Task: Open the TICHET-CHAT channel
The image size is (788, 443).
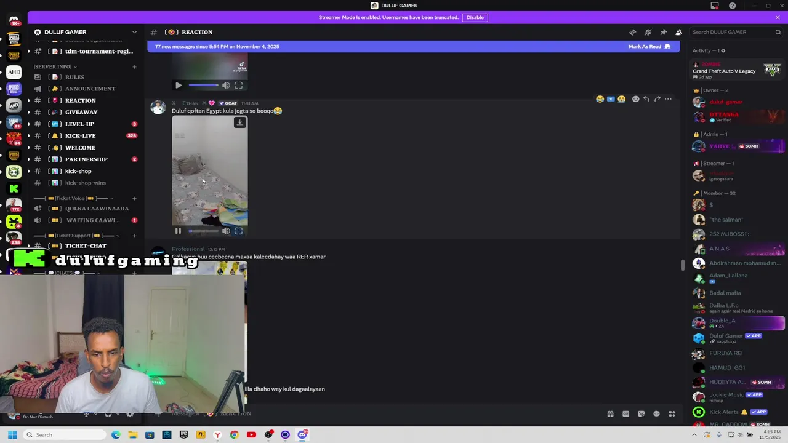Action: pos(86,246)
